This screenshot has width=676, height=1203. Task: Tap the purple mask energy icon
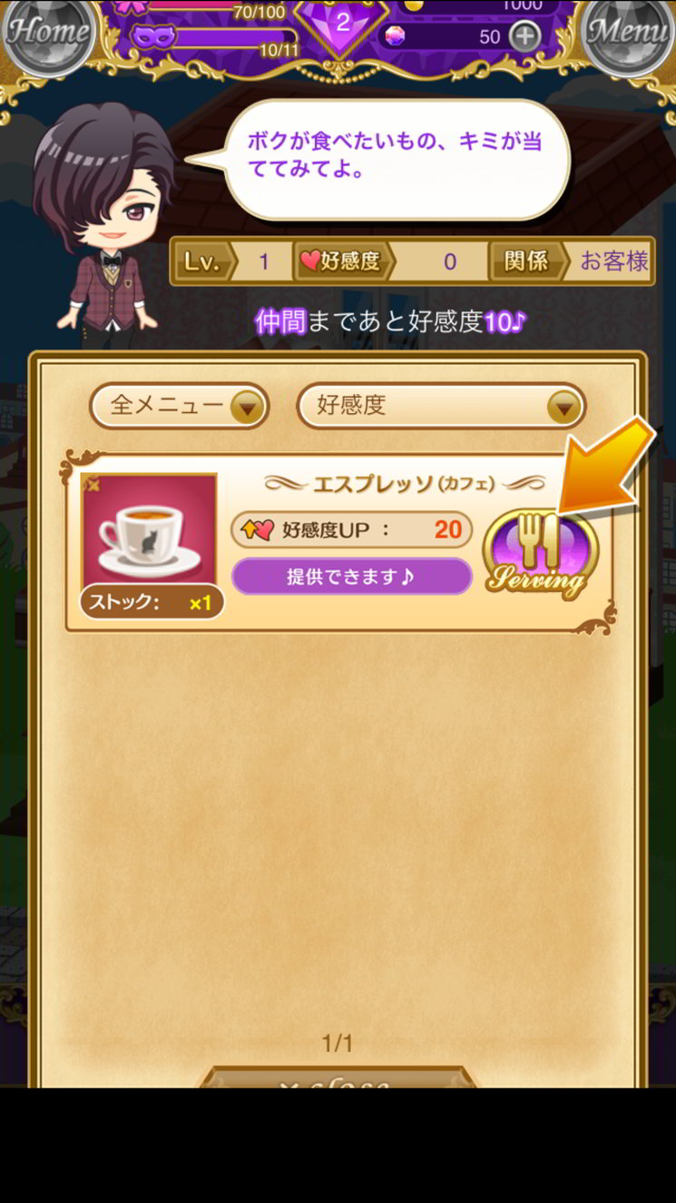(x=153, y=37)
